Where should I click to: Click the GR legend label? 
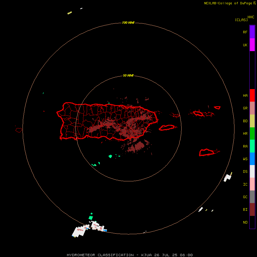tap(245, 108)
